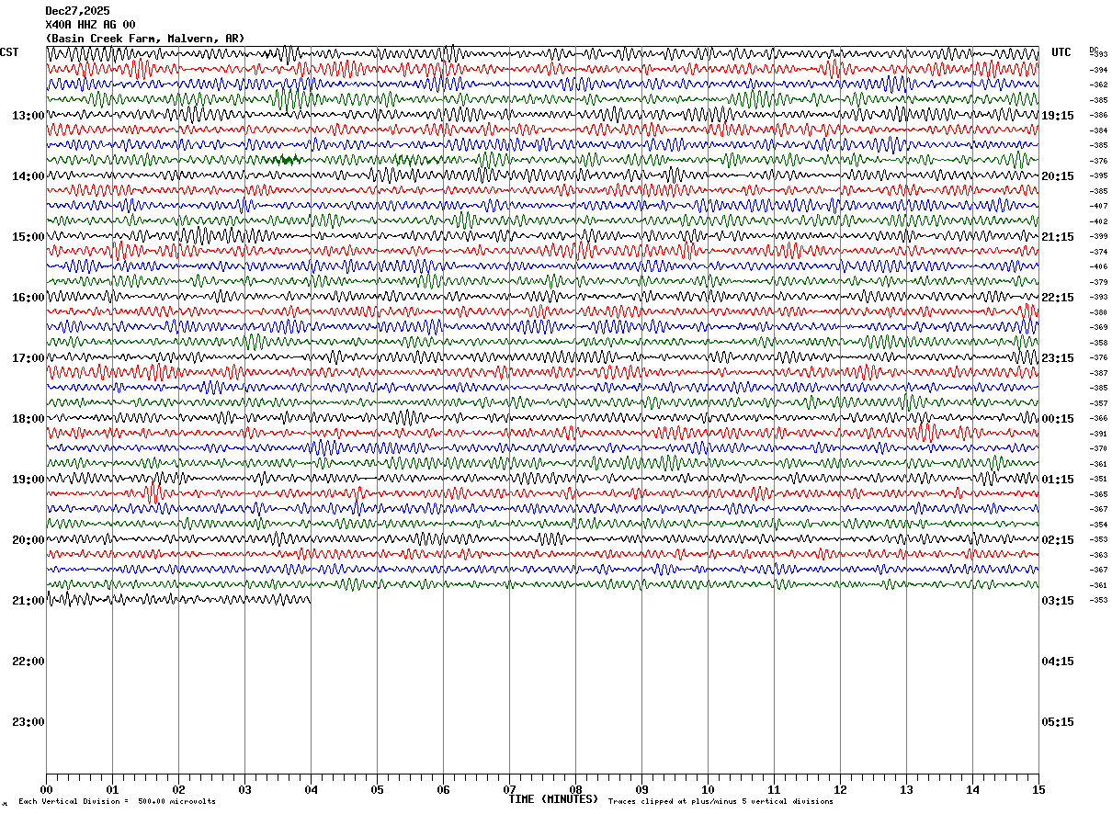This screenshot has width=1112, height=814.
Task: Click the 19:00 CST time label
Action: (28, 479)
